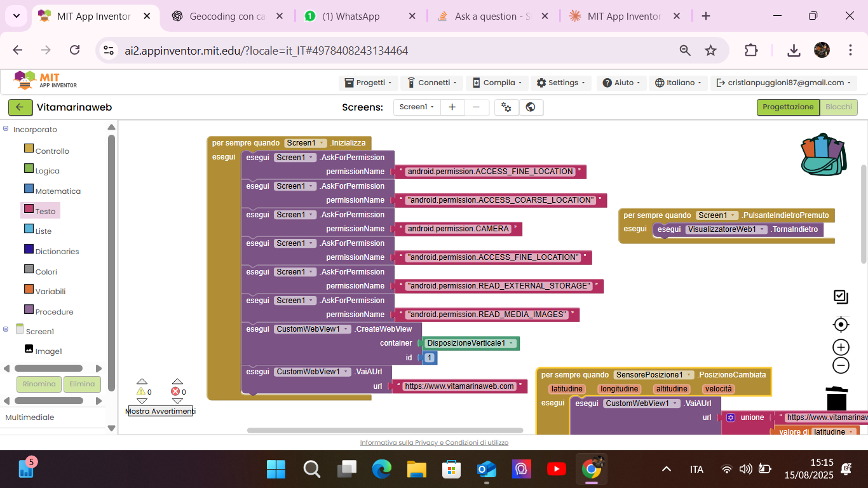Toggle the workspace checkbox icon above target
This screenshot has height=488, width=868.
click(x=841, y=296)
